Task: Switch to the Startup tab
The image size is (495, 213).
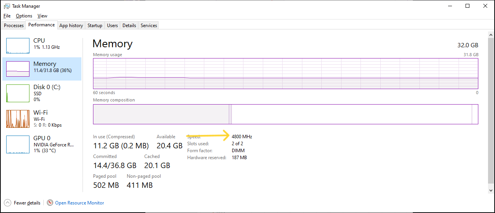Action: pos(95,26)
